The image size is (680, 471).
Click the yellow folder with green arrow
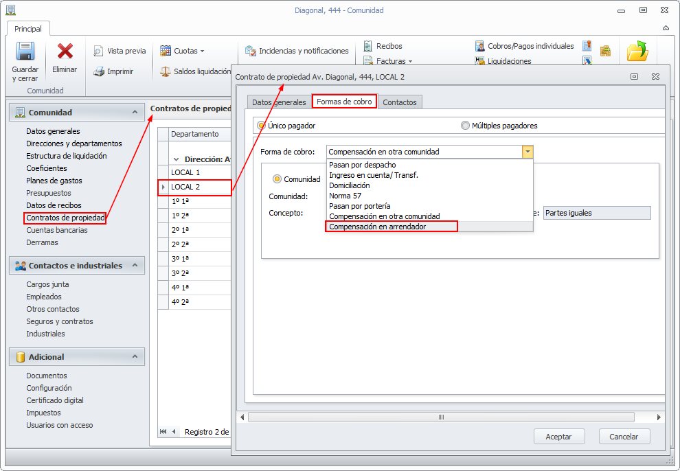[637, 51]
